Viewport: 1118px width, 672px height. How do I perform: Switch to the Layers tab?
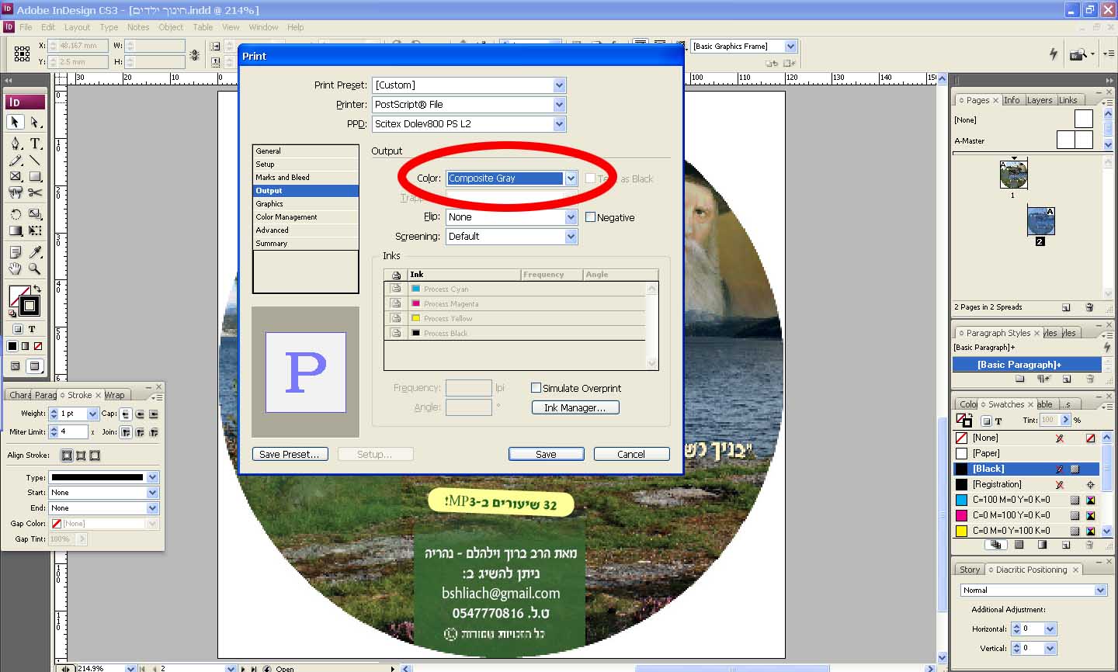tap(1040, 100)
